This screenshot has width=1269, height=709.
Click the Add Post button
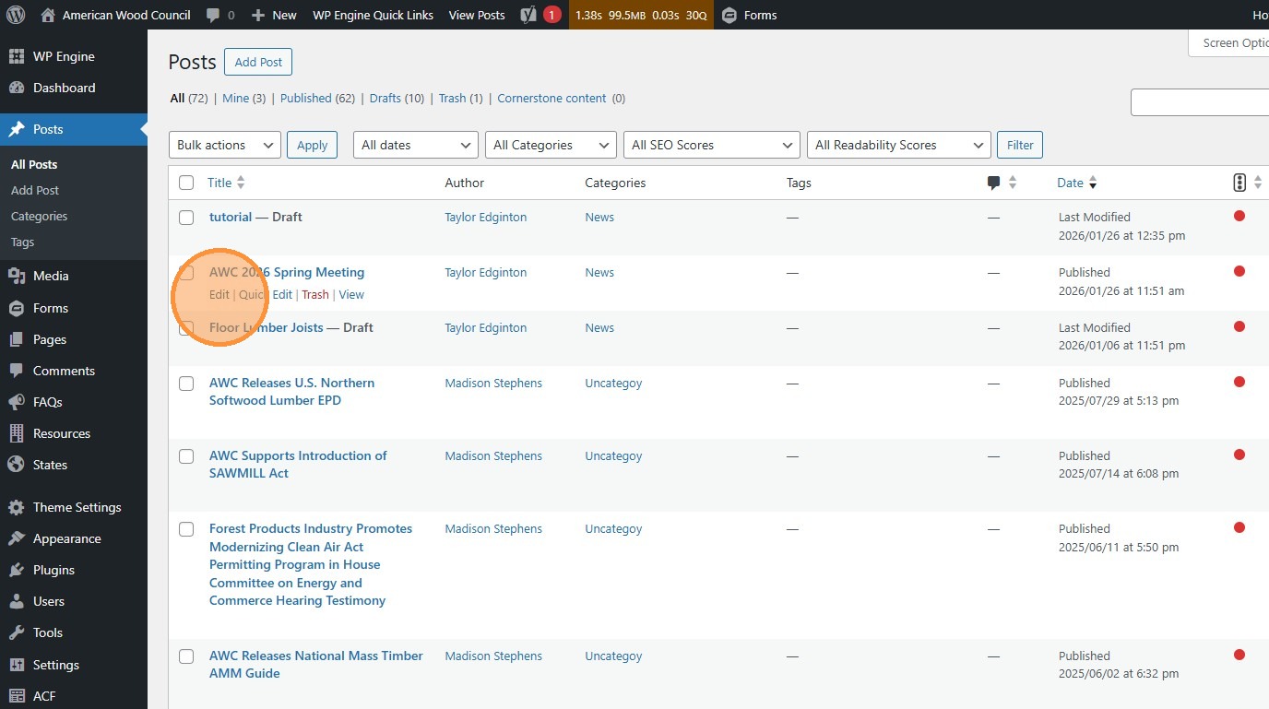click(x=258, y=62)
